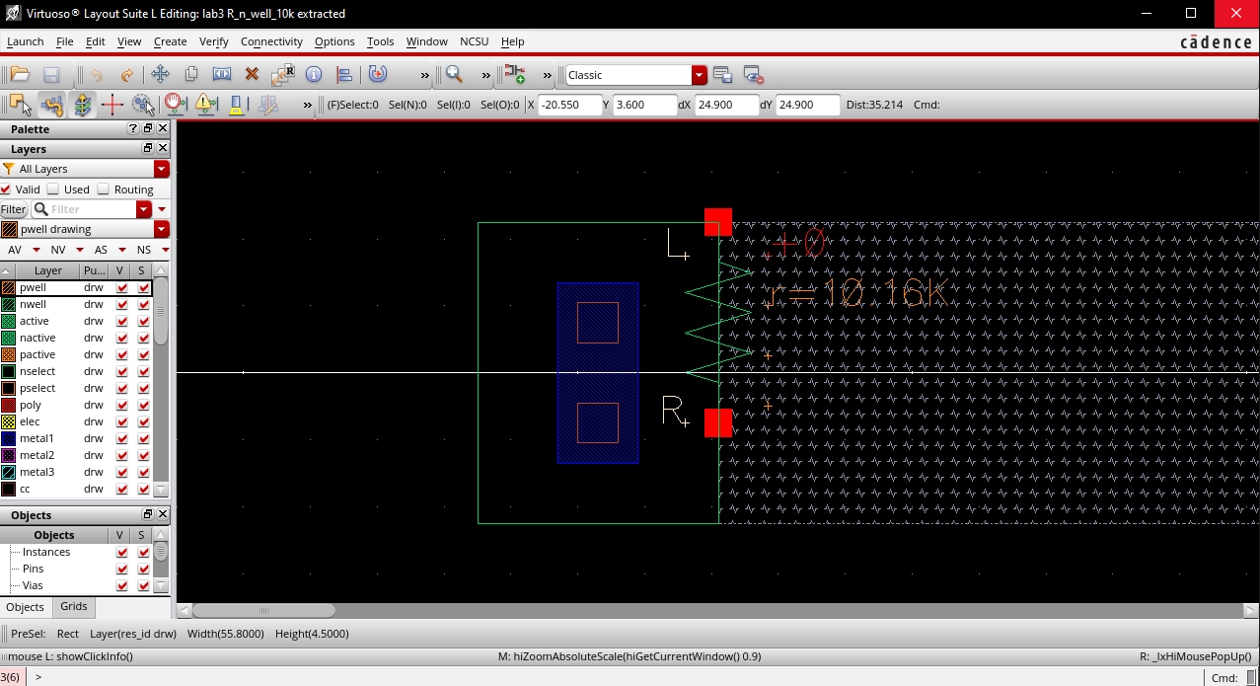Click the X coordinate input field
Viewport: 1260px width, 686px height.
tap(569, 105)
